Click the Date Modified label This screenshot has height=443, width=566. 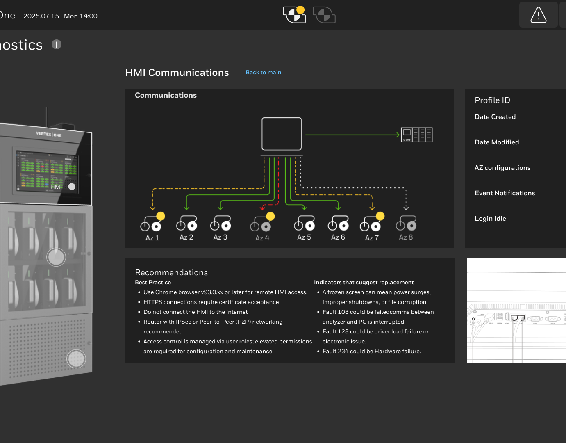497,142
